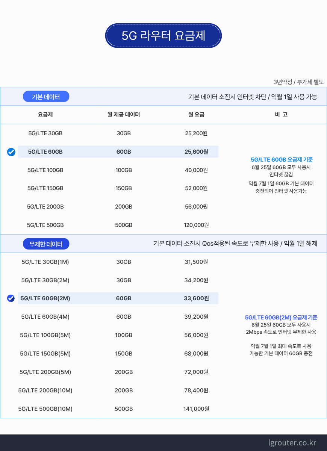The width and height of the screenshot is (327, 451).
Task: Select the 5G/LTE 150GB(5M) plan name
Action: tap(45, 354)
